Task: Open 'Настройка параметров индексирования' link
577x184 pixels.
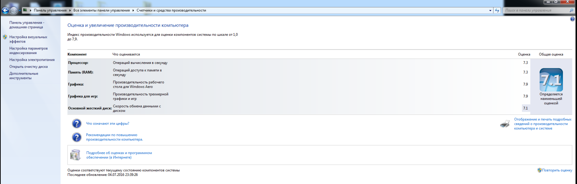Action: tap(28, 51)
